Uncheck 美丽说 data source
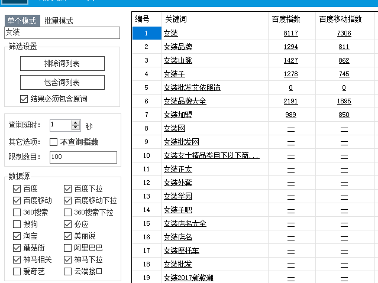 click(x=68, y=236)
